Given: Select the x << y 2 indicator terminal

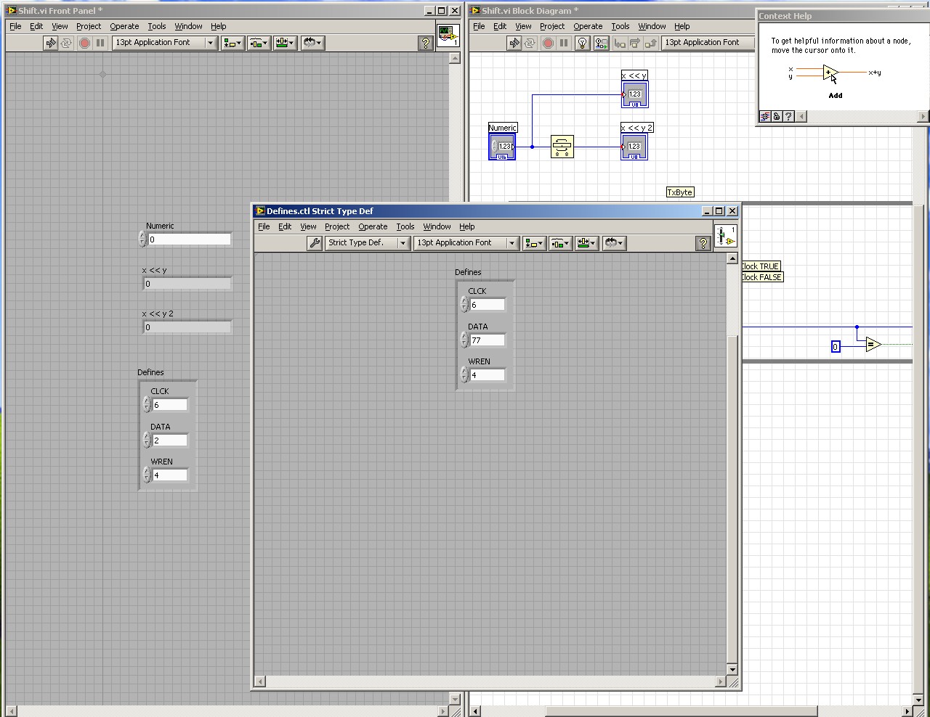Looking at the screenshot, I should [634, 147].
